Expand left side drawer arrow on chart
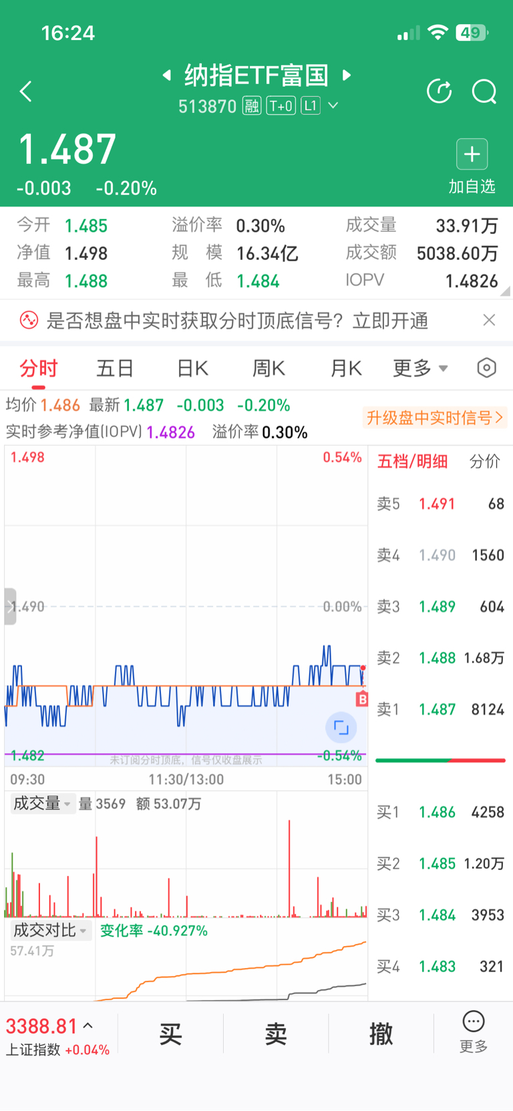 10,607
